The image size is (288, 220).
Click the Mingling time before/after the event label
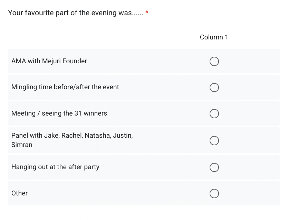pos(65,87)
